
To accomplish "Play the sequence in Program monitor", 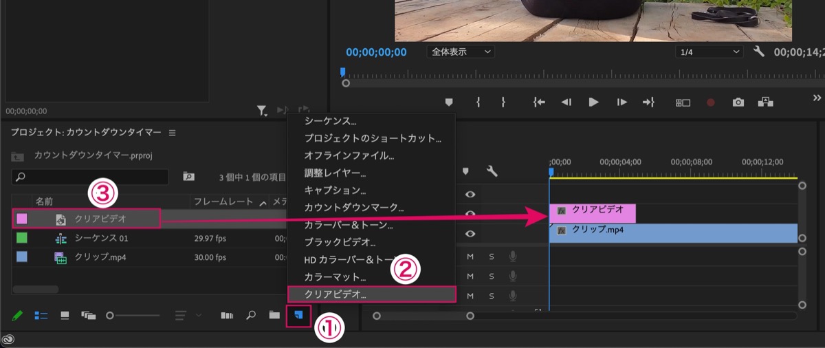I will click(x=593, y=102).
